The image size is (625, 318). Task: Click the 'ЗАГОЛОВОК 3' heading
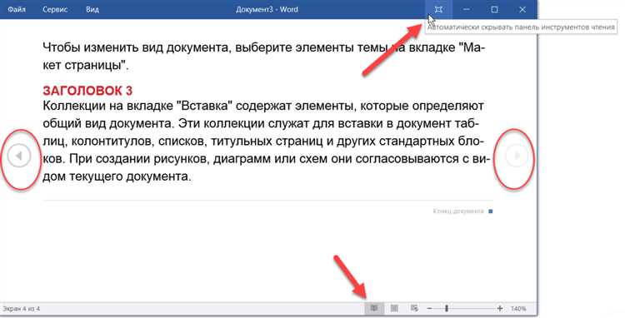pos(87,91)
